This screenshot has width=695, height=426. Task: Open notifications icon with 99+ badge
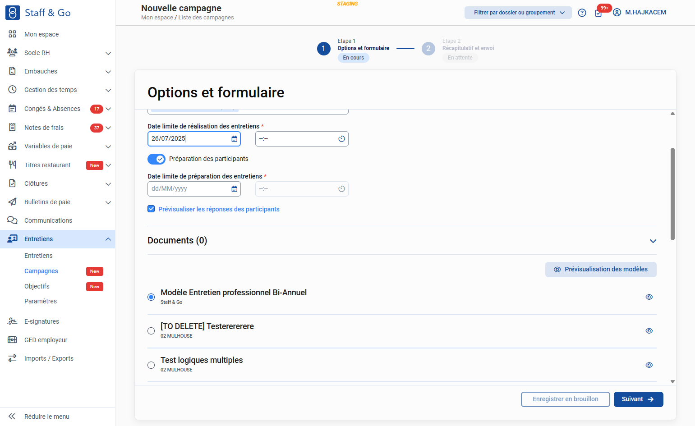point(598,13)
